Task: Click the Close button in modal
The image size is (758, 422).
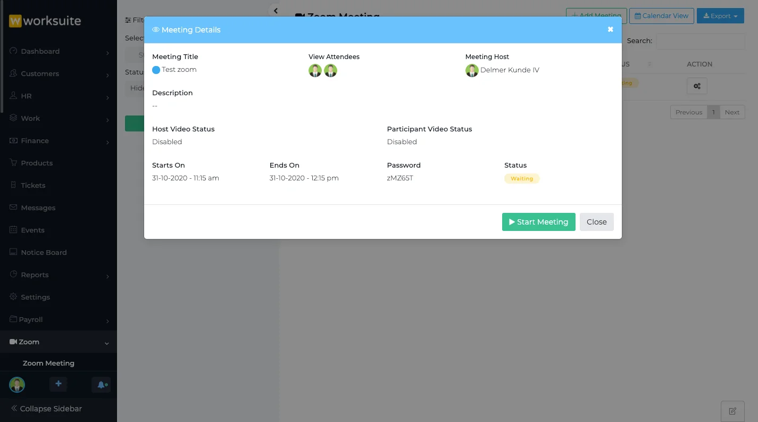Action: pos(596,222)
